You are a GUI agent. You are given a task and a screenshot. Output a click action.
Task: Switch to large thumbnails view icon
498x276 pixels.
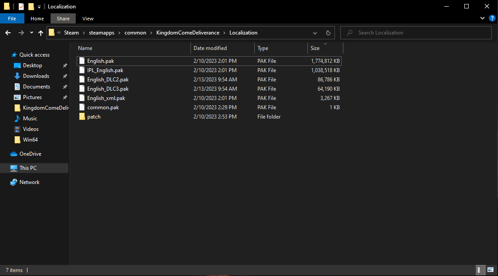coord(490,269)
